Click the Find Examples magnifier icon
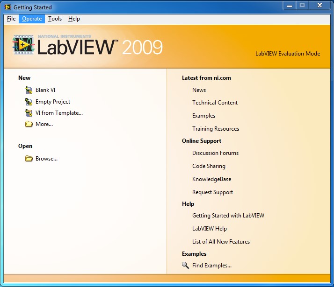334x287 pixels. [185, 266]
